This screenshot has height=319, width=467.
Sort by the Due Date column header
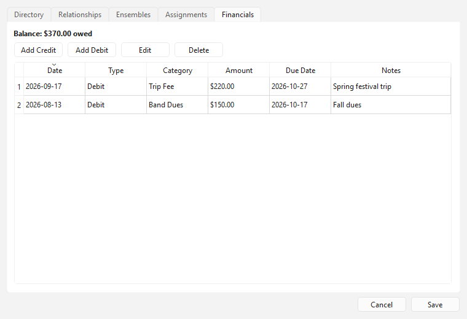click(300, 70)
